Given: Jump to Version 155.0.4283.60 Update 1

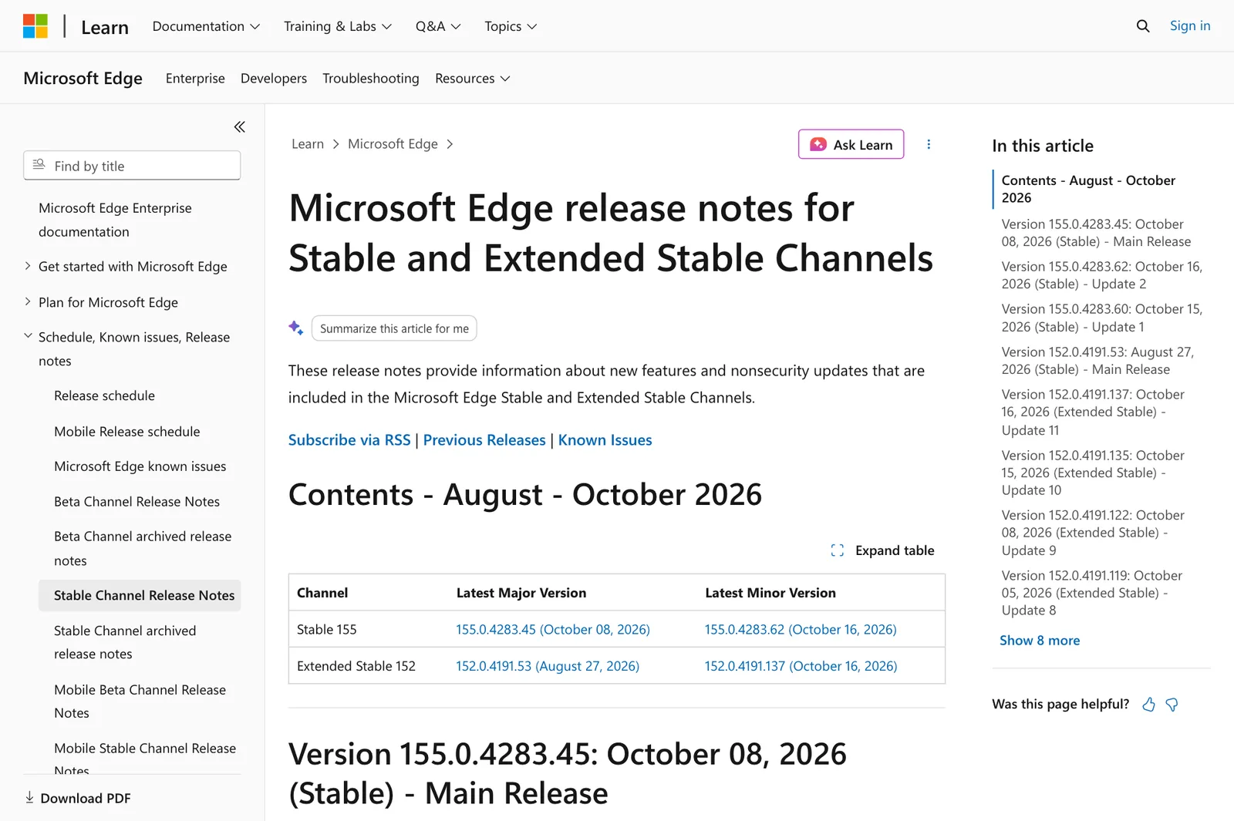Looking at the screenshot, I should coord(1101,318).
